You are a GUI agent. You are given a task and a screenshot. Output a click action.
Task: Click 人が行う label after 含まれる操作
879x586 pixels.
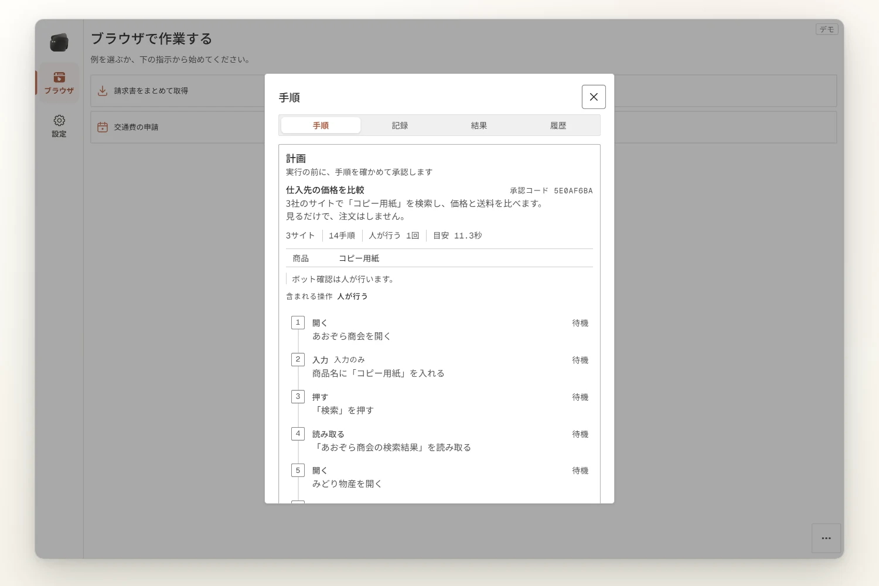point(353,297)
